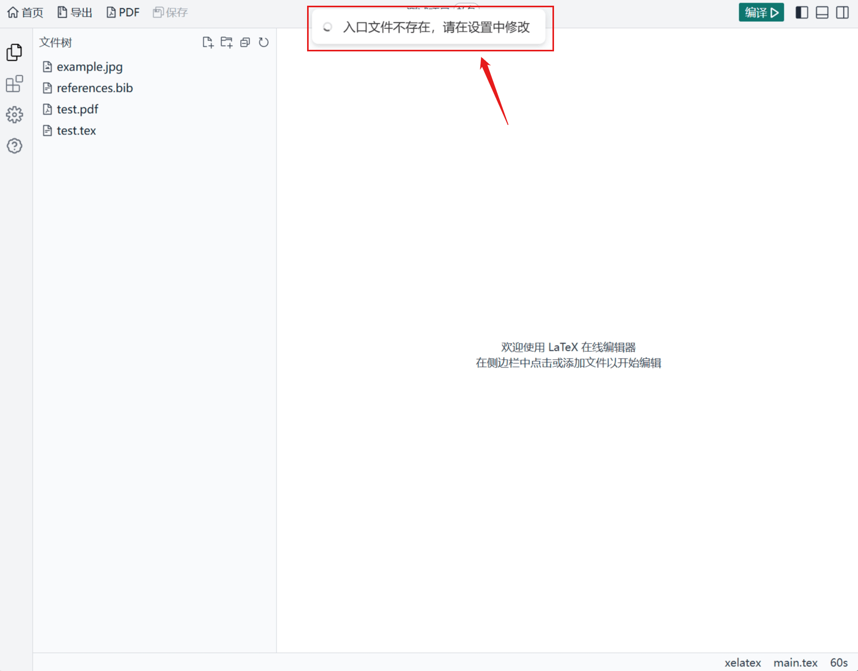
Task: Click the 导出 export button
Action: tap(74, 12)
